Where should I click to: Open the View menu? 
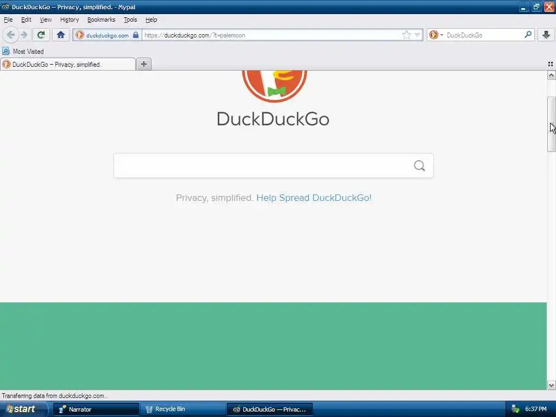(x=46, y=20)
